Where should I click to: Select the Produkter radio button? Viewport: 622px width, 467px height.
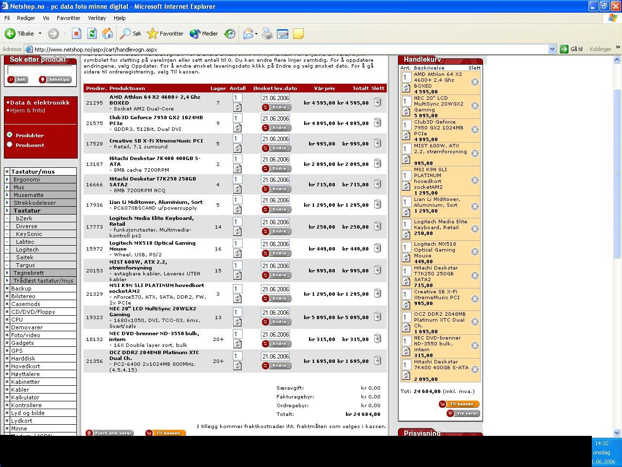pyautogui.click(x=9, y=135)
